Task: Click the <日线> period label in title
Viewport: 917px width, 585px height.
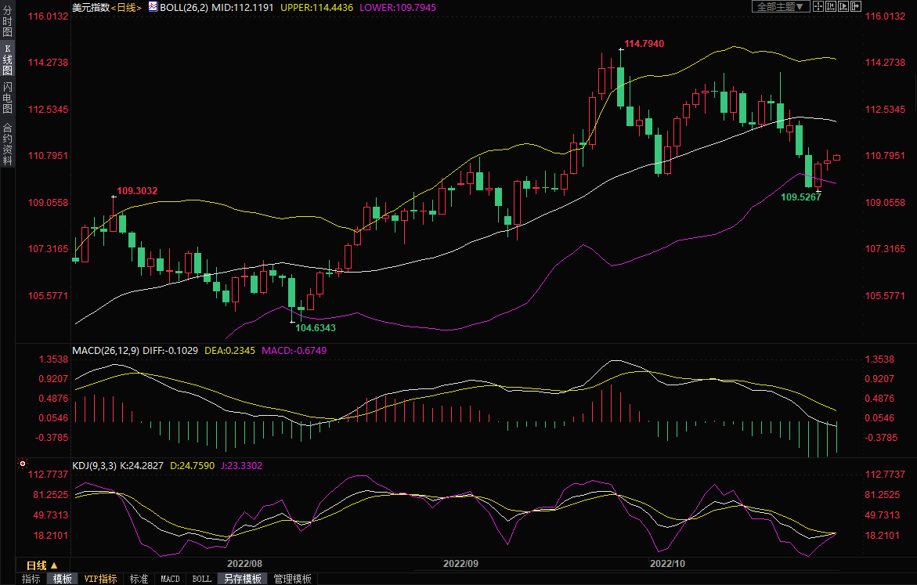Action: [x=126, y=7]
